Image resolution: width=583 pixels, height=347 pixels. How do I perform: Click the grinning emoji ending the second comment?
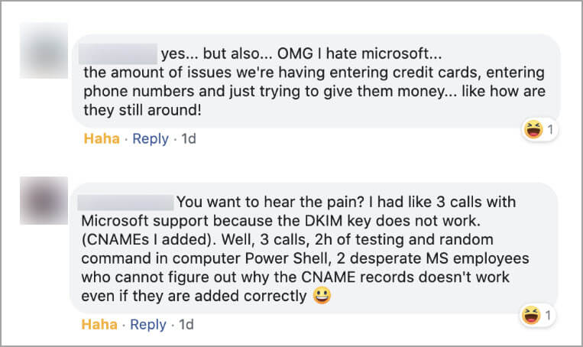[322, 296]
